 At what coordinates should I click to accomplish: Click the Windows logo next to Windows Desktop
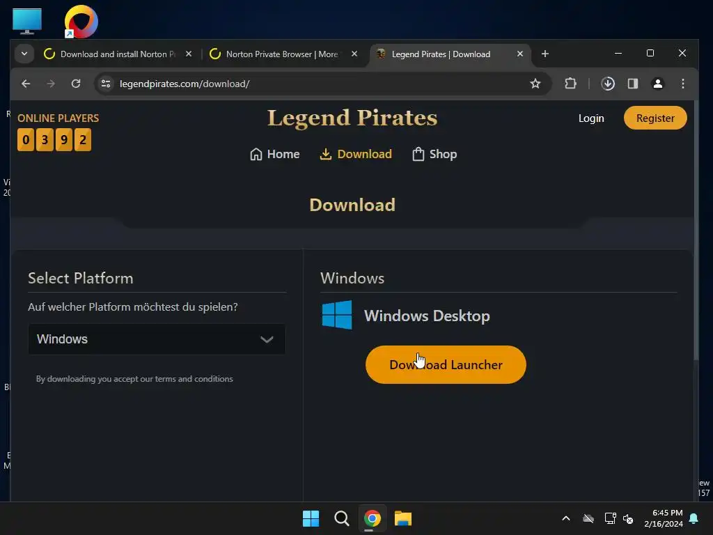(337, 315)
